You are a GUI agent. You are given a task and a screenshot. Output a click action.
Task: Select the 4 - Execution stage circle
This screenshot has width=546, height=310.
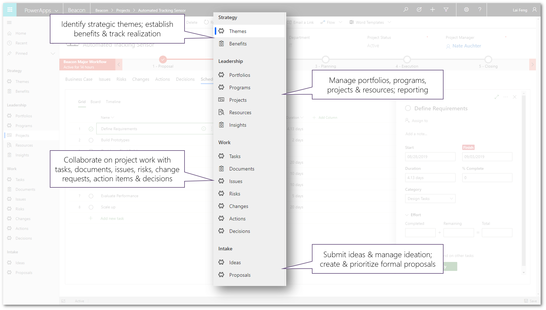click(x=407, y=59)
